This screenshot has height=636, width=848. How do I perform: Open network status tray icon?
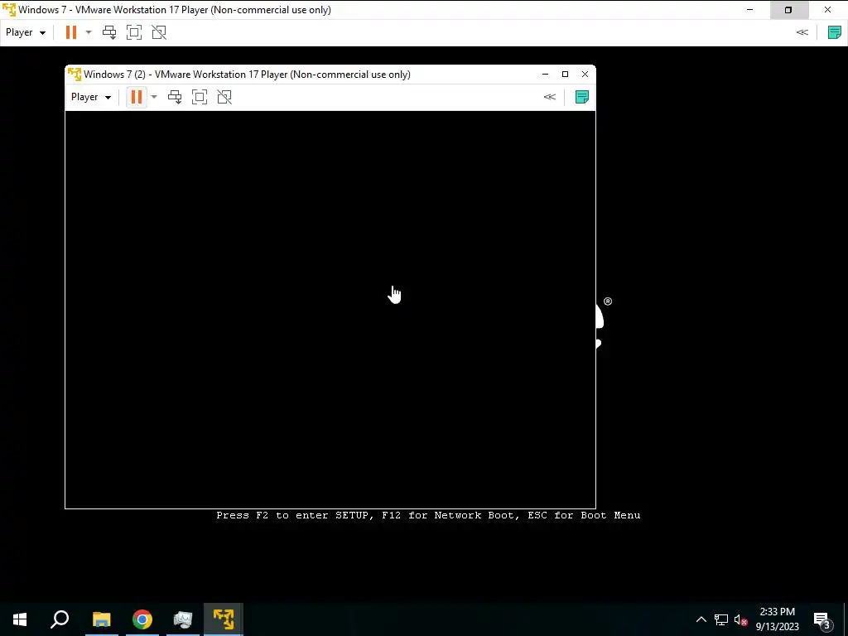(721, 619)
